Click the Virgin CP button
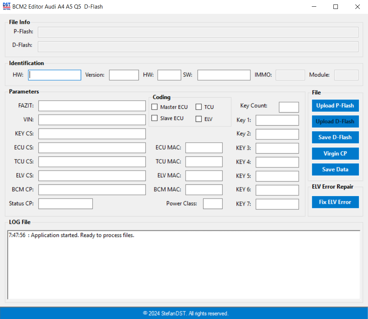The height and width of the screenshot is (319, 368). pos(335,154)
